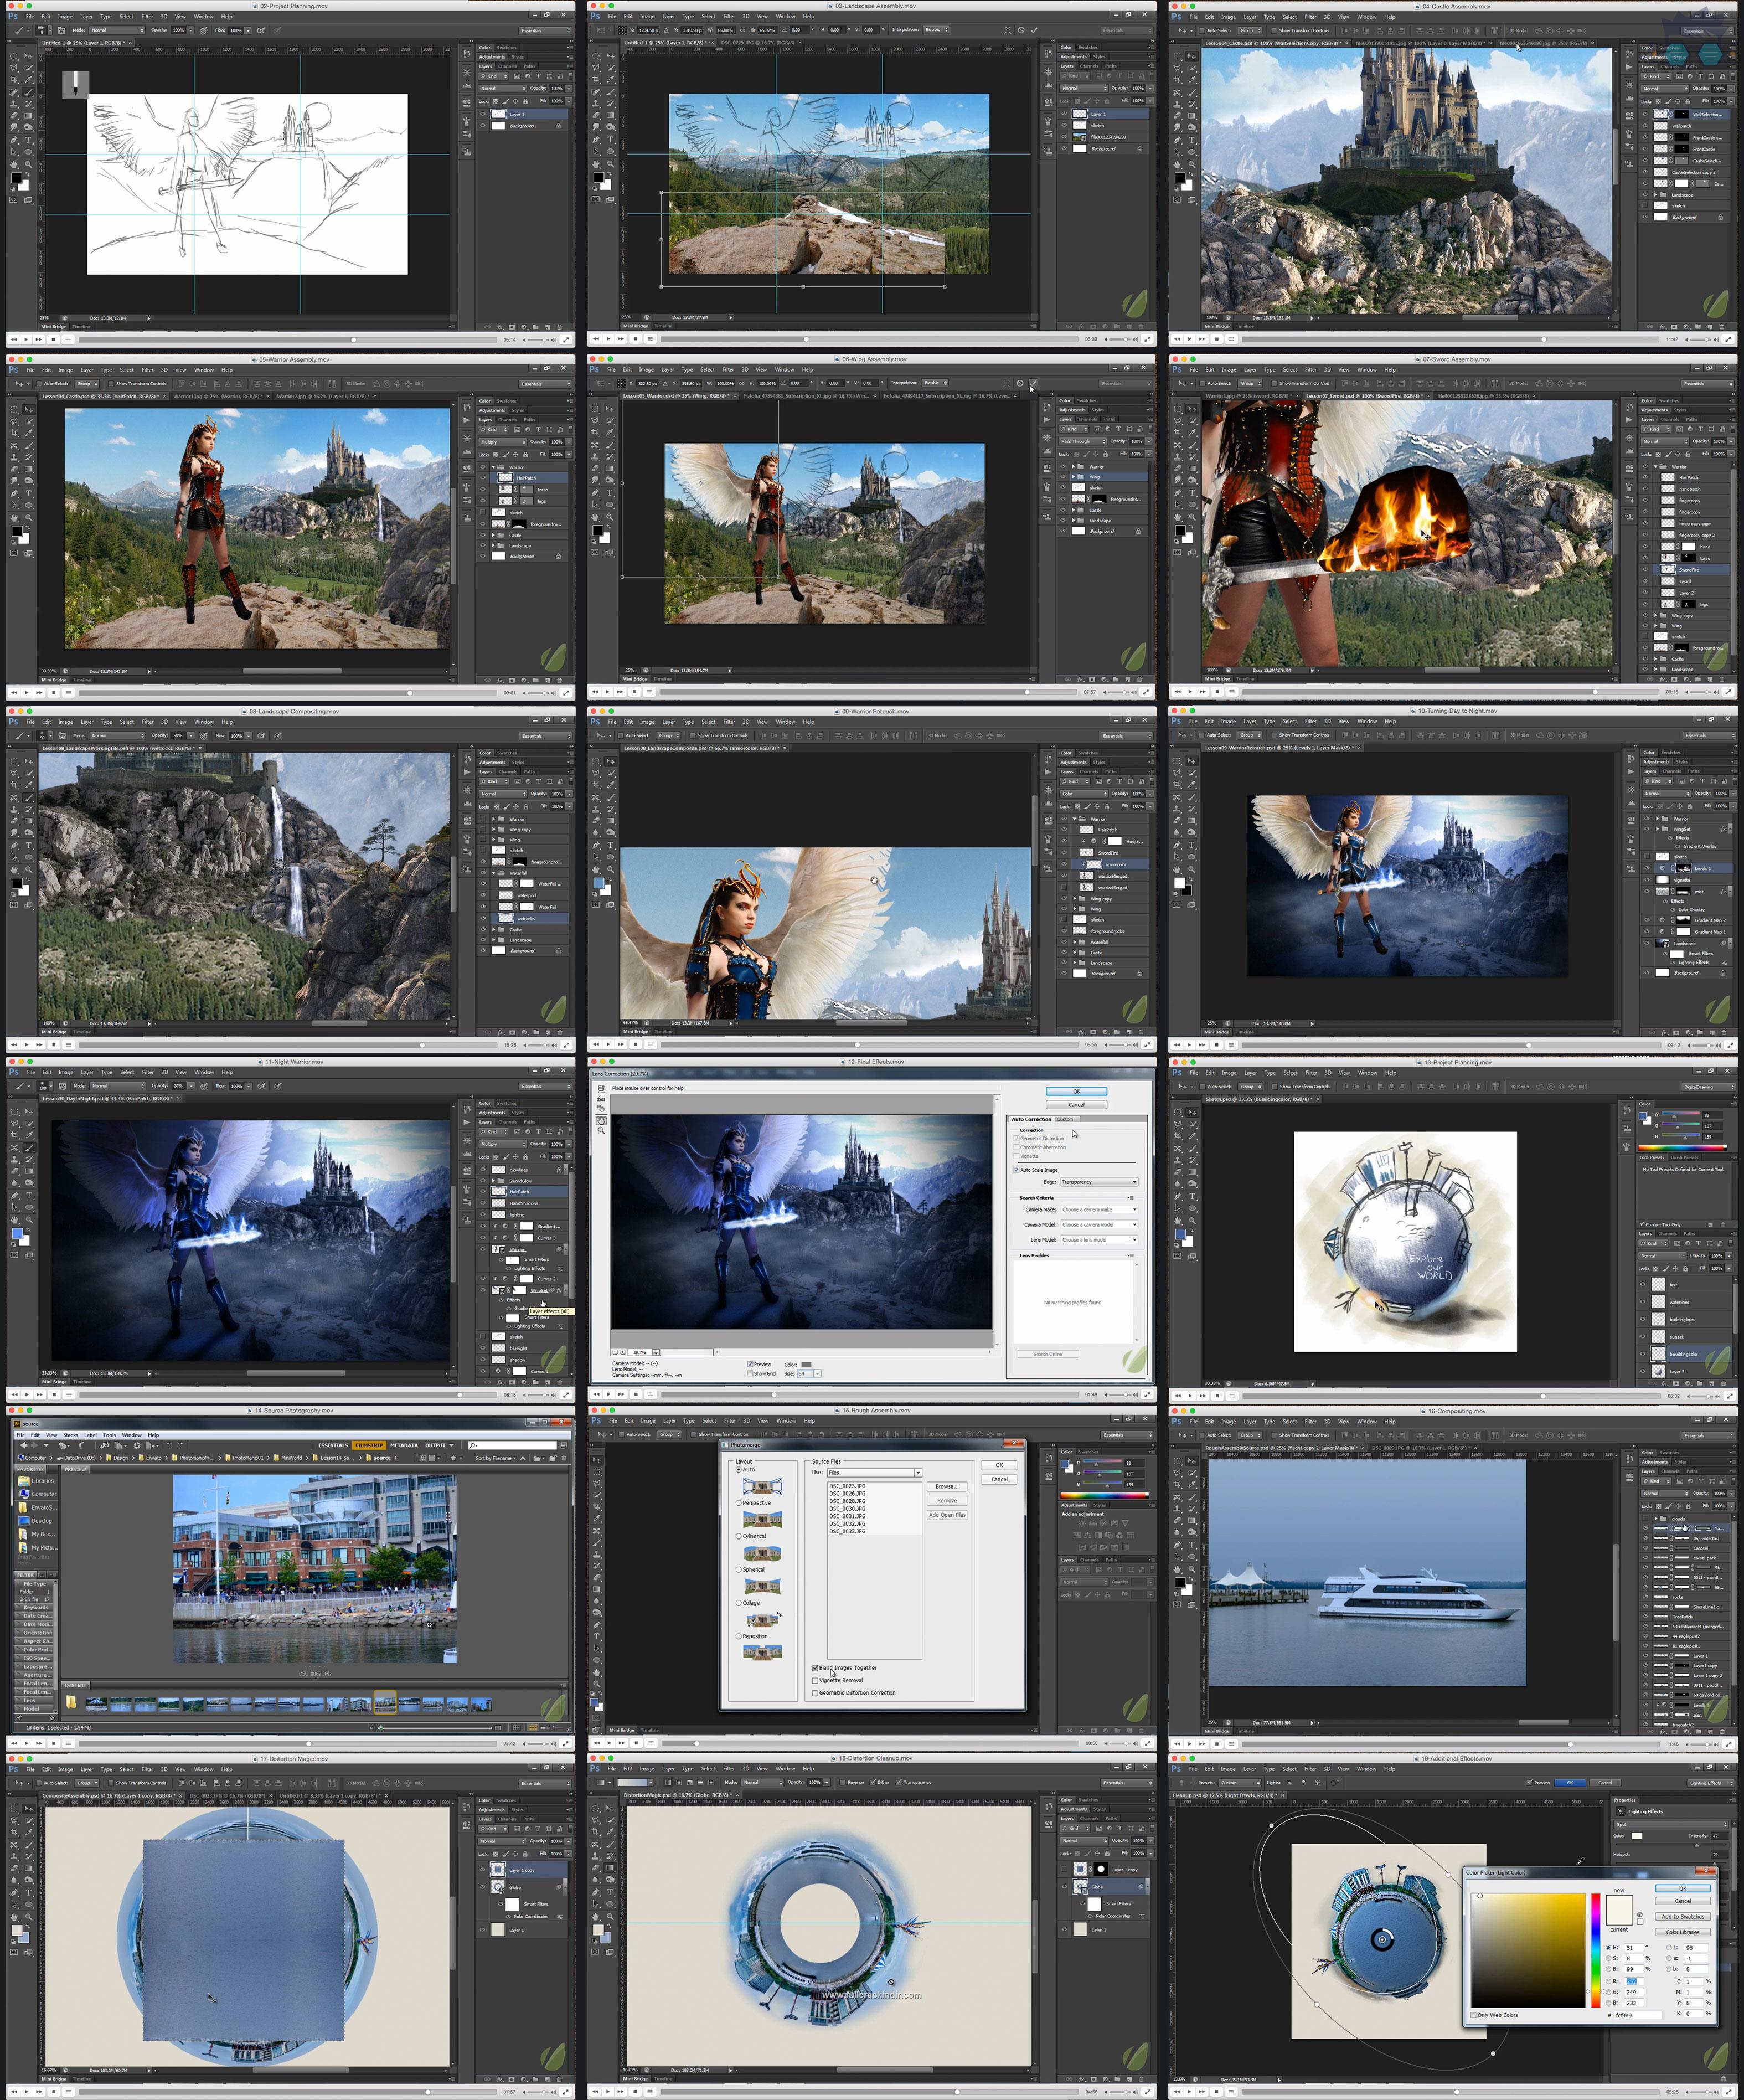
Task: Pick Straighten tool in Lens Correction dialog
Action: pyautogui.click(x=601, y=1099)
